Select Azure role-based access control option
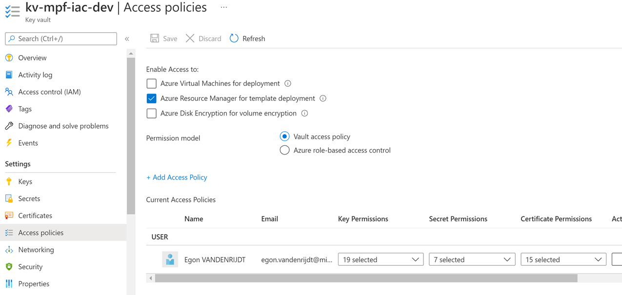The width and height of the screenshot is (622, 295). (x=284, y=150)
